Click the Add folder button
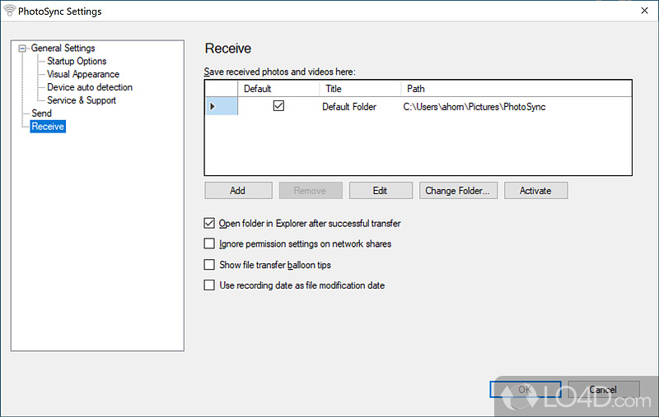The image size is (659, 417). [x=238, y=191]
